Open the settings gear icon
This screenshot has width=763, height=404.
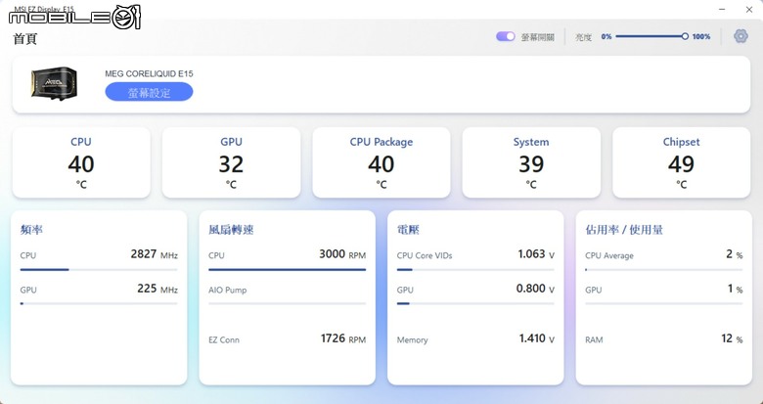pyautogui.click(x=741, y=36)
